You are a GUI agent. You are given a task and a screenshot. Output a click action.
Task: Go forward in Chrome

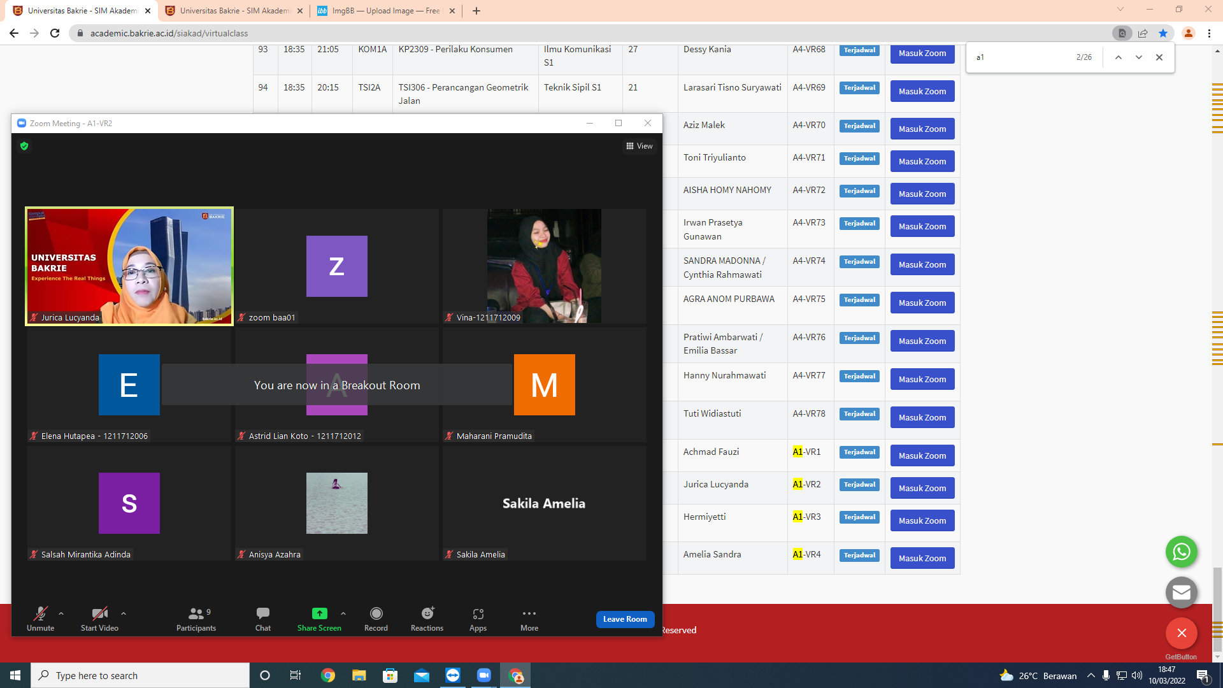click(34, 33)
